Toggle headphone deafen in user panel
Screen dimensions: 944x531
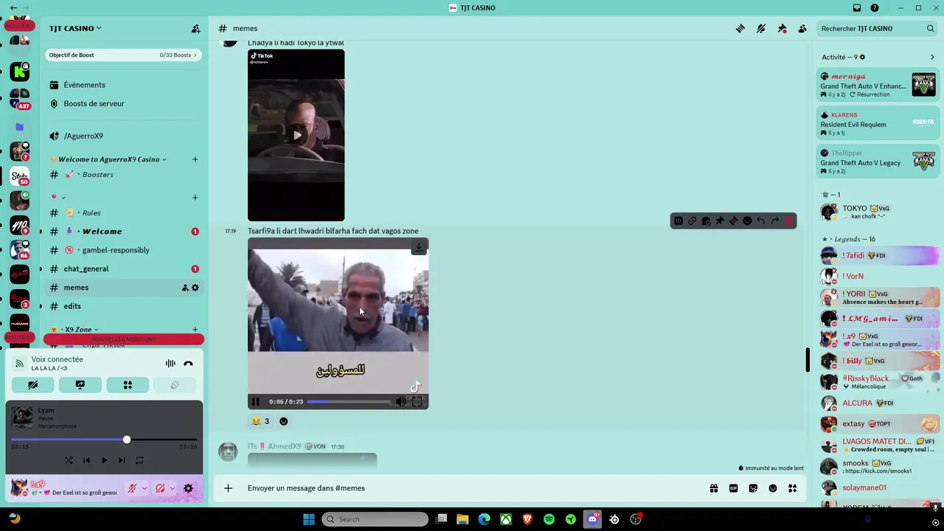[x=160, y=488]
